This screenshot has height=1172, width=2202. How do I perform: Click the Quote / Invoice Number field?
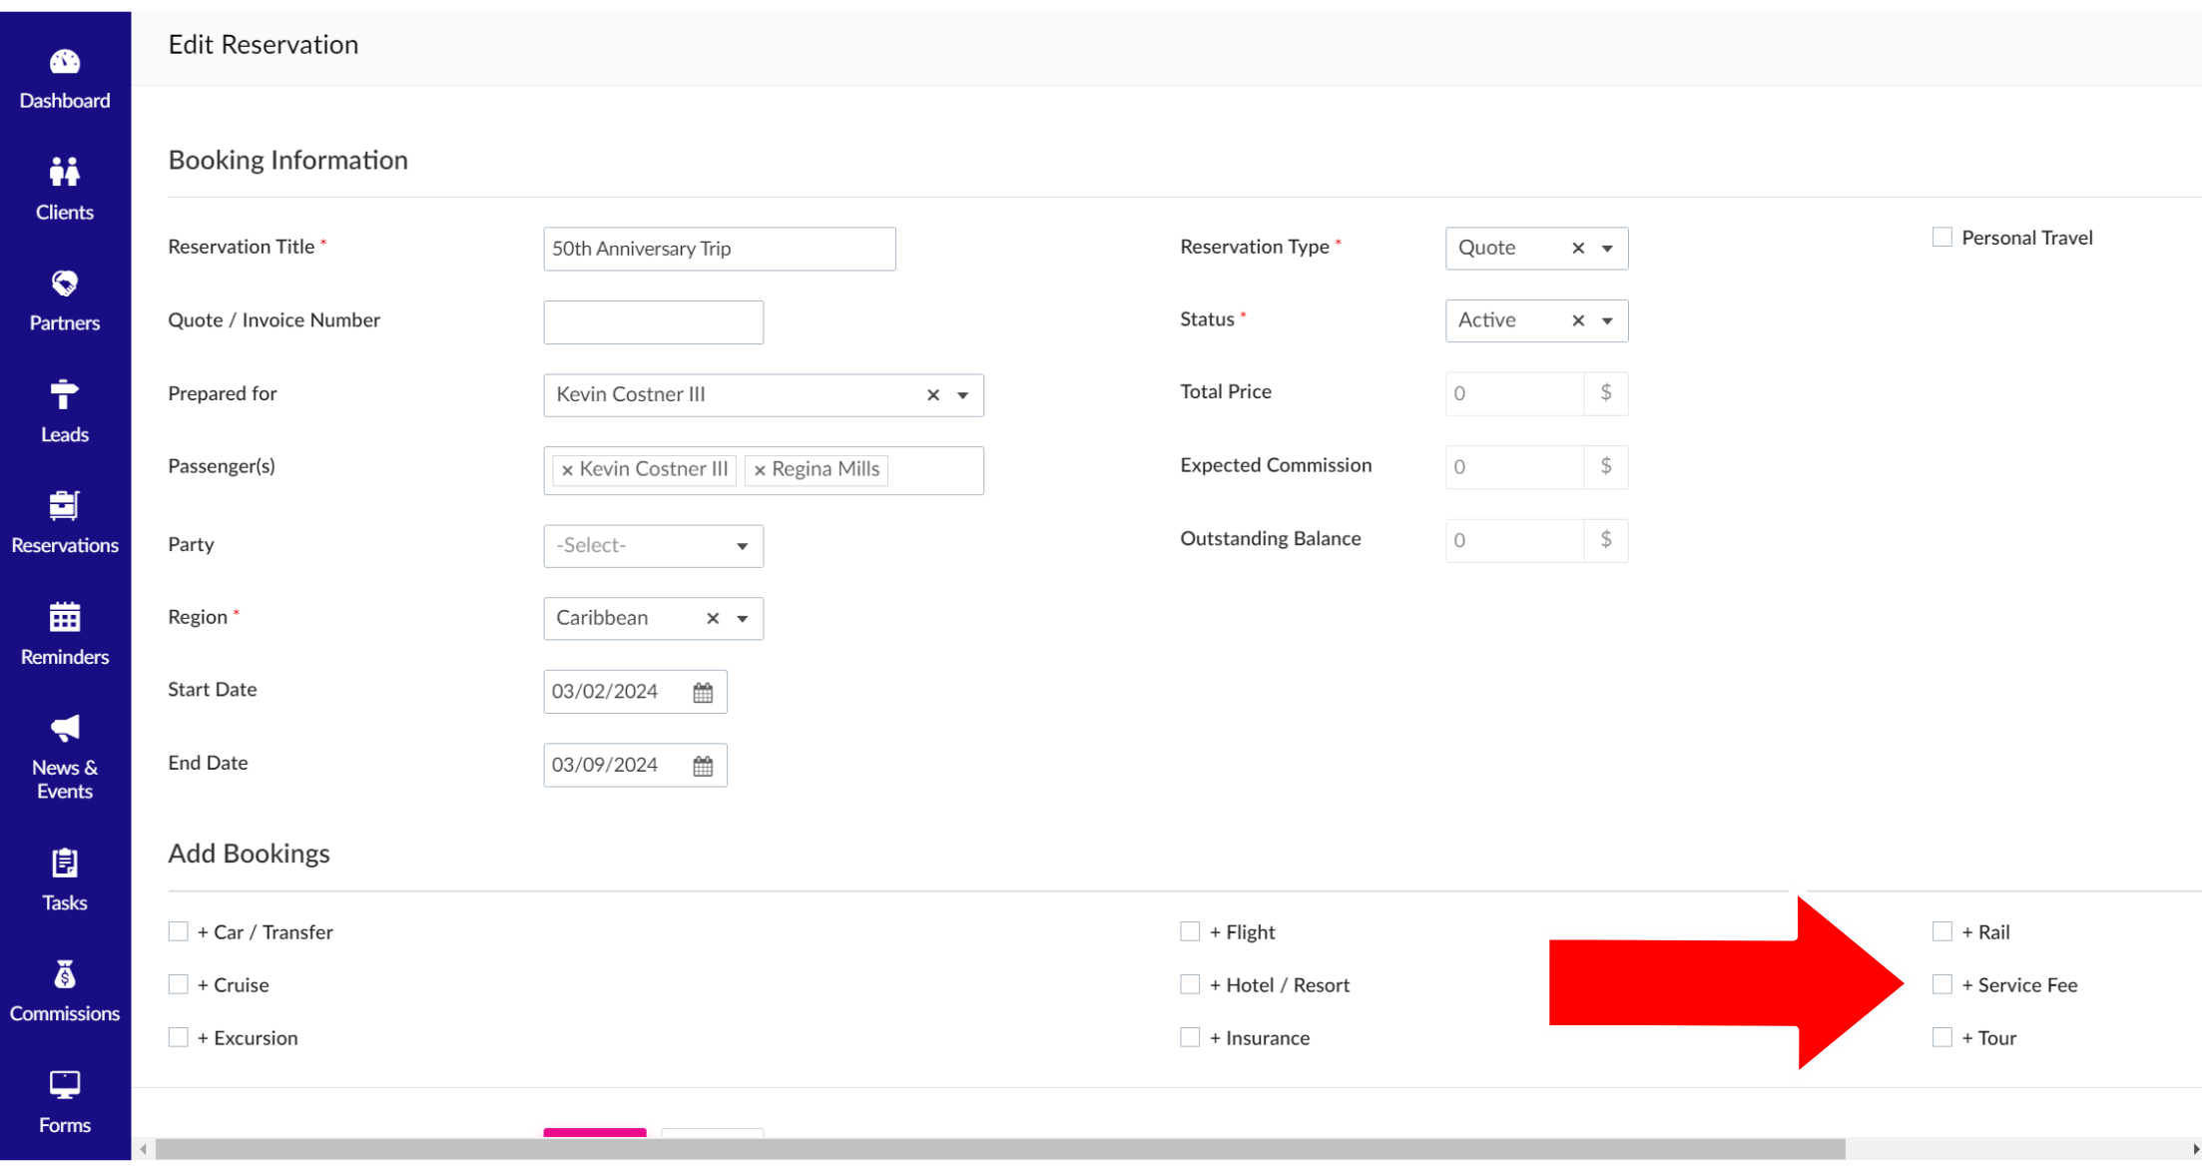tap(653, 322)
